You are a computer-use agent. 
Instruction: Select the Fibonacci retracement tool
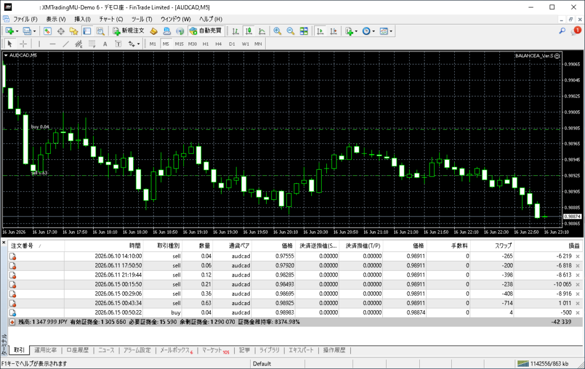click(x=92, y=43)
